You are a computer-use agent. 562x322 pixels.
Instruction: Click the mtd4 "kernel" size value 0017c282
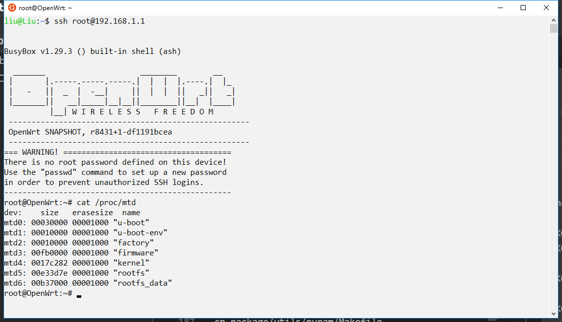[x=49, y=263]
